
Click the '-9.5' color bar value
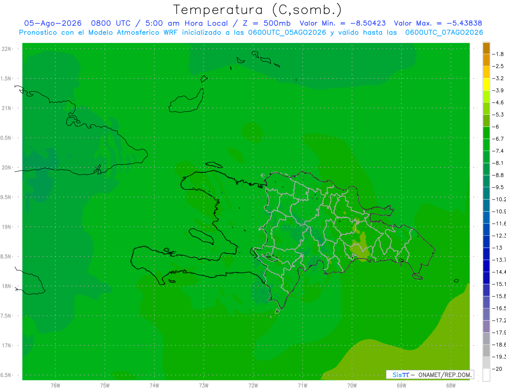(x=498, y=187)
